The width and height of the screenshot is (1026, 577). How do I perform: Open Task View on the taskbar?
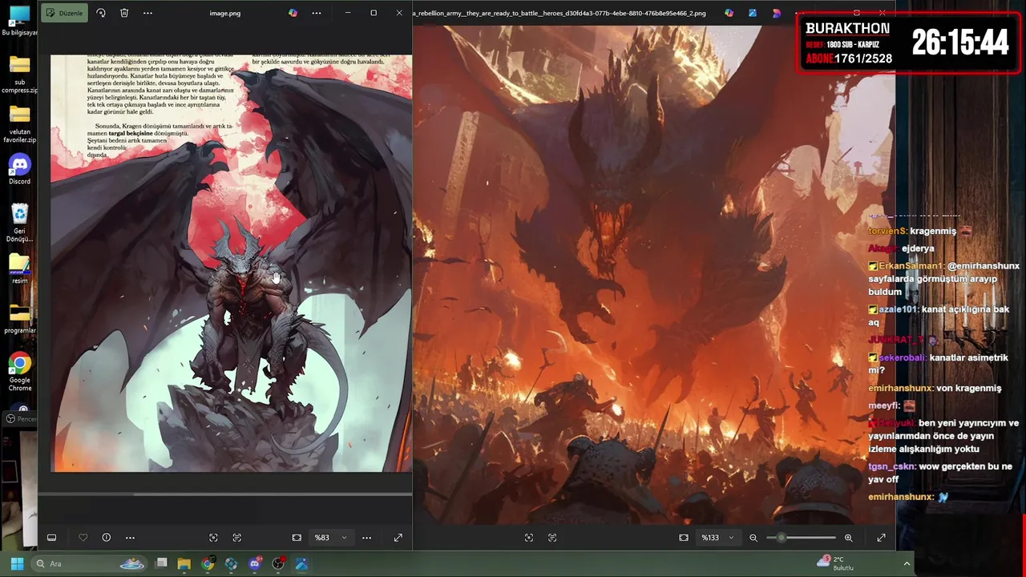pyautogui.click(x=161, y=563)
